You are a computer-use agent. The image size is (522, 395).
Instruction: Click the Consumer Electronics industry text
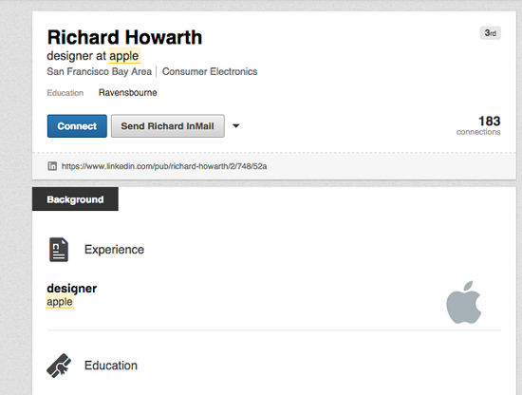(x=210, y=71)
